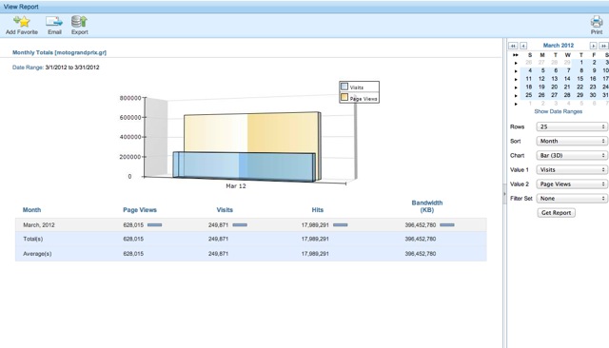The image size is (609, 348).
Task: Select March 15 in the calendar
Action: (x=580, y=79)
